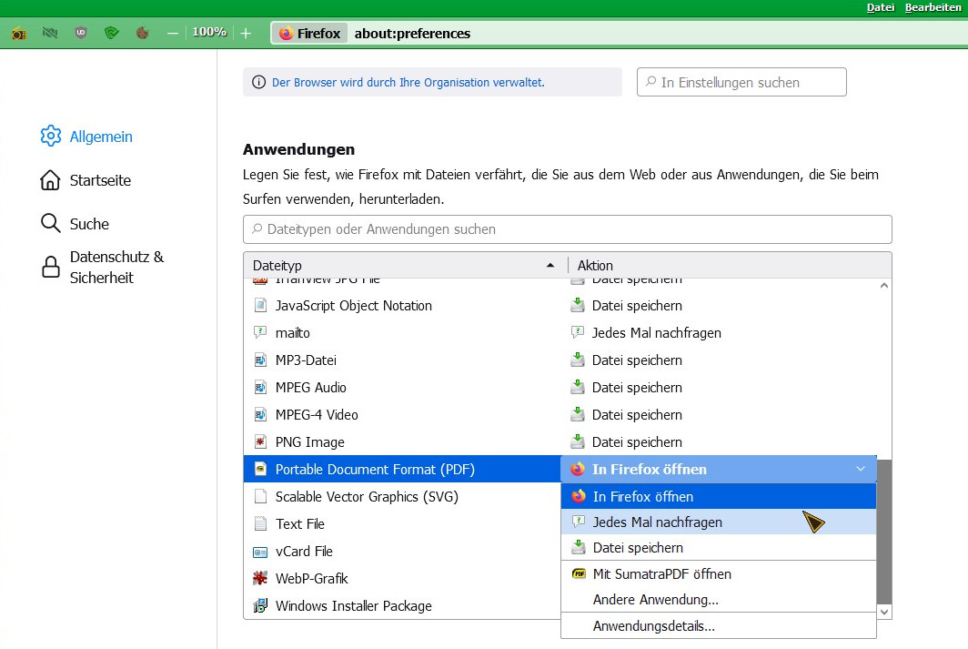
Task: Select 'Mit SumatraPDF öffnen' option
Action: (x=661, y=574)
